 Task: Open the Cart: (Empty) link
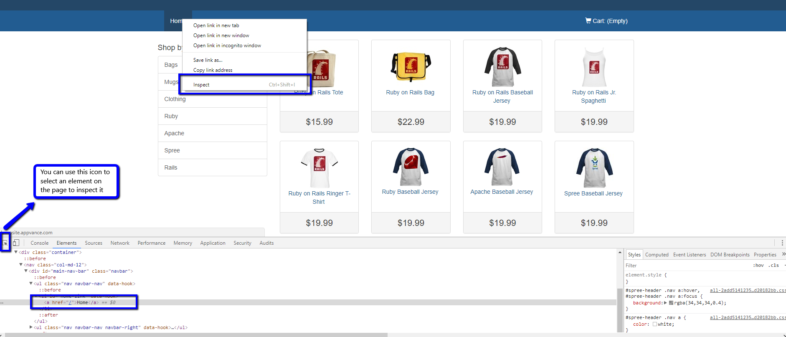pos(606,21)
